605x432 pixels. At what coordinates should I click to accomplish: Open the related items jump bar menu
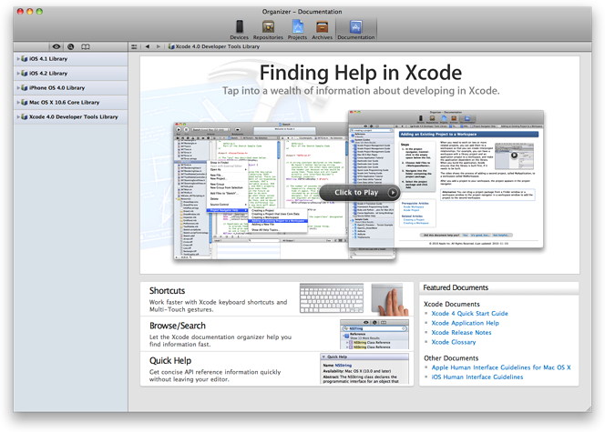[134, 46]
